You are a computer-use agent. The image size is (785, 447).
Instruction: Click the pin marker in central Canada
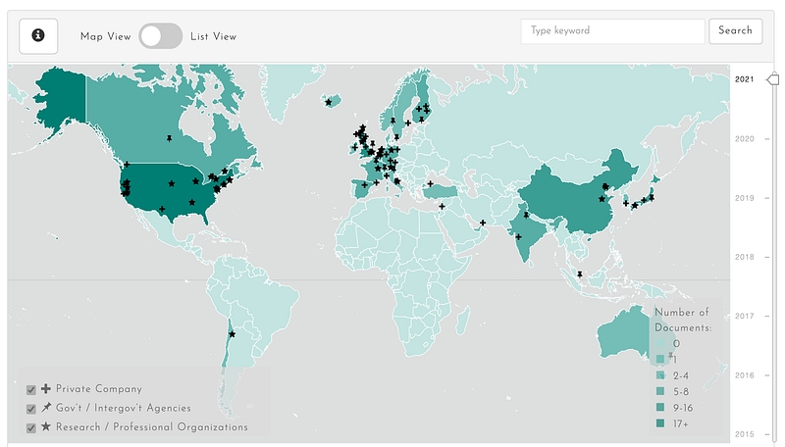click(169, 139)
